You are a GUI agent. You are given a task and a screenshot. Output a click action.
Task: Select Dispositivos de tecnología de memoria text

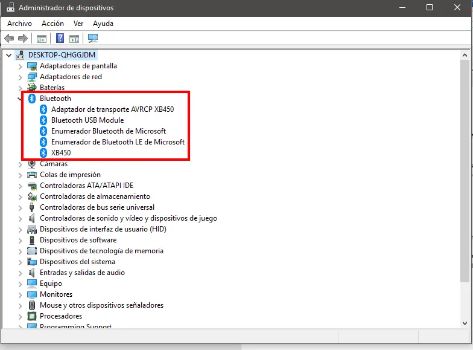(101, 251)
